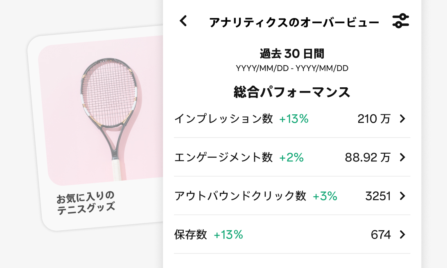Click the chevron next to アウトバウンドクリック数
Screen dimensions: 447x268
(x=403, y=196)
